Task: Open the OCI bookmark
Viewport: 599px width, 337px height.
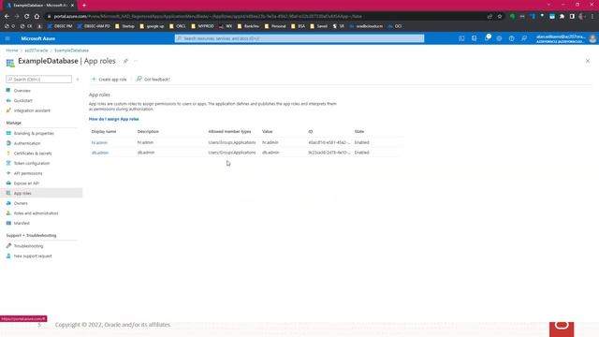Action: [x=395, y=26]
